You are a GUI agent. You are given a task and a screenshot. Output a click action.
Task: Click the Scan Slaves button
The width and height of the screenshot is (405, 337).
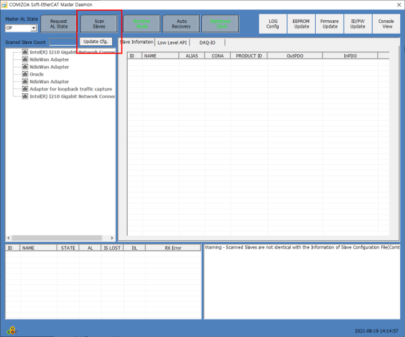click(x=99, y=24)
